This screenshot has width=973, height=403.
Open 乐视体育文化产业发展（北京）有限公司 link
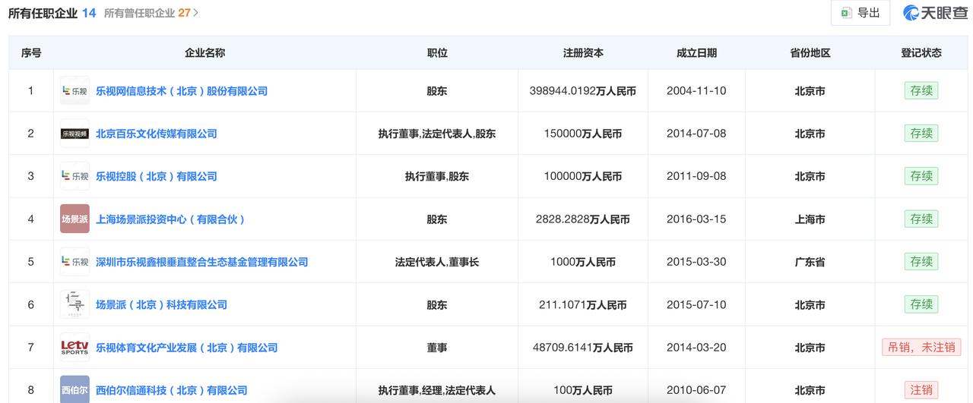coord(187,348)
